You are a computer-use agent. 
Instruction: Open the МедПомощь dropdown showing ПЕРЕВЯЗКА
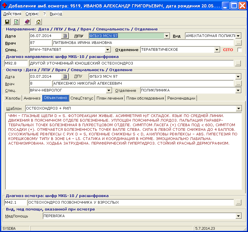click(x=238, y=216)
